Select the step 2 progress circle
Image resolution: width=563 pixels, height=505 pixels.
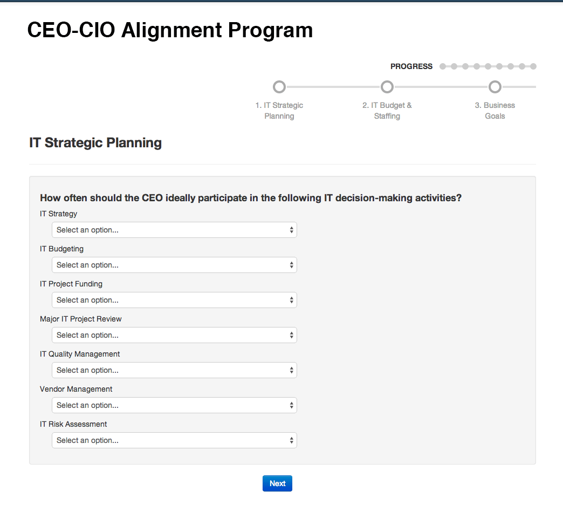[387, 87]
